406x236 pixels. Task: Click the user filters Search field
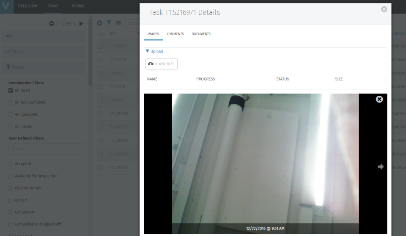(x=47, y=149)
